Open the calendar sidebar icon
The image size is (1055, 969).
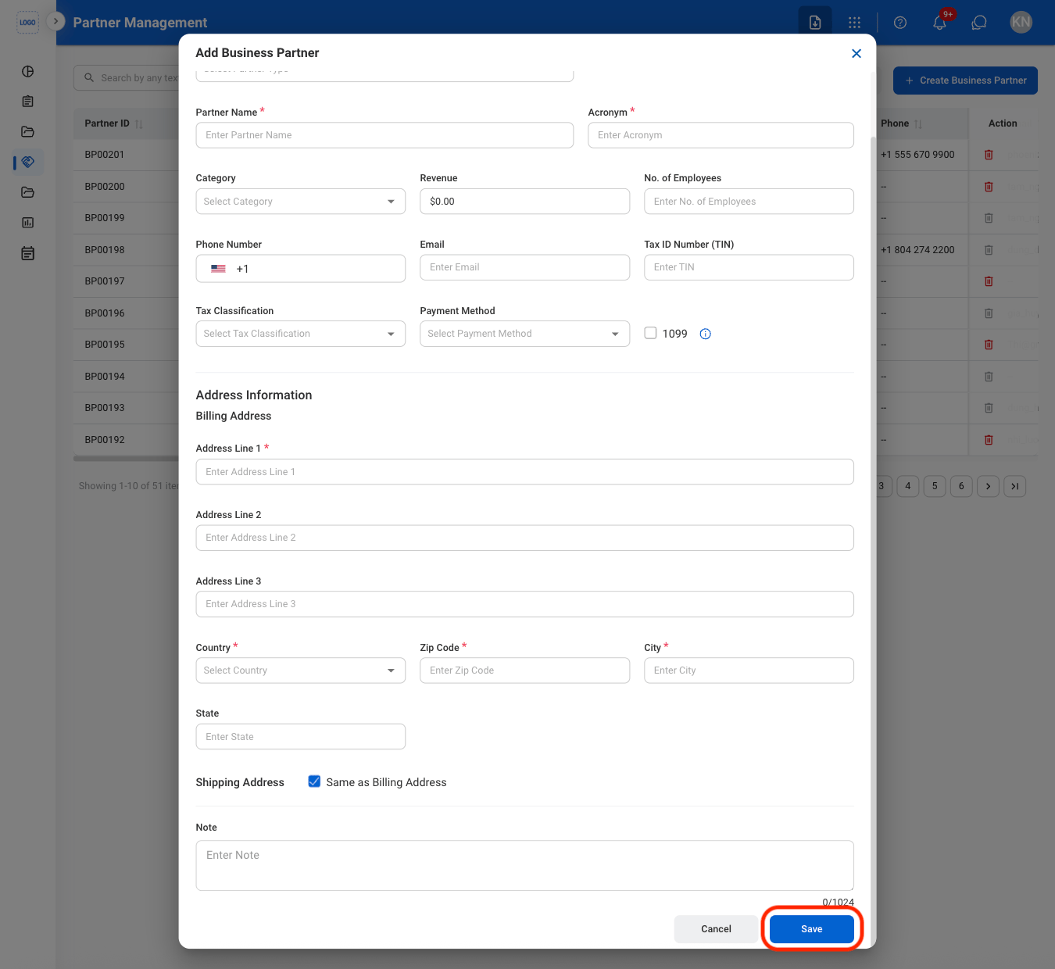tap(28, 253)
